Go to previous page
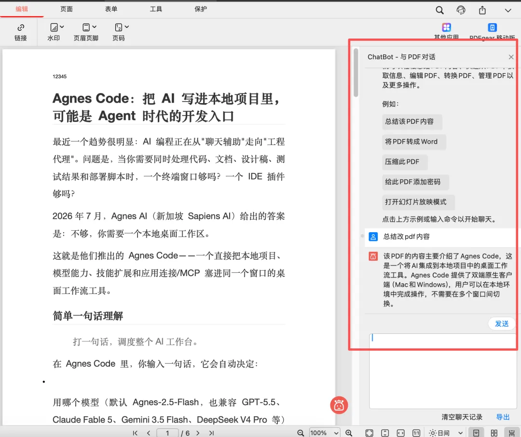The height and width of the screenshot is (437, 521). pyautogui.click(x=149, y=433)
